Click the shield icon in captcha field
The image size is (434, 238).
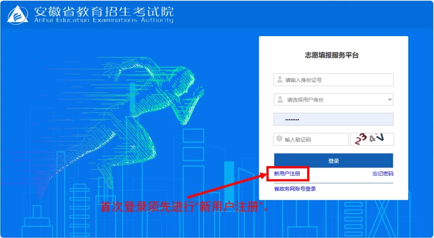click(x=279, y=139)
